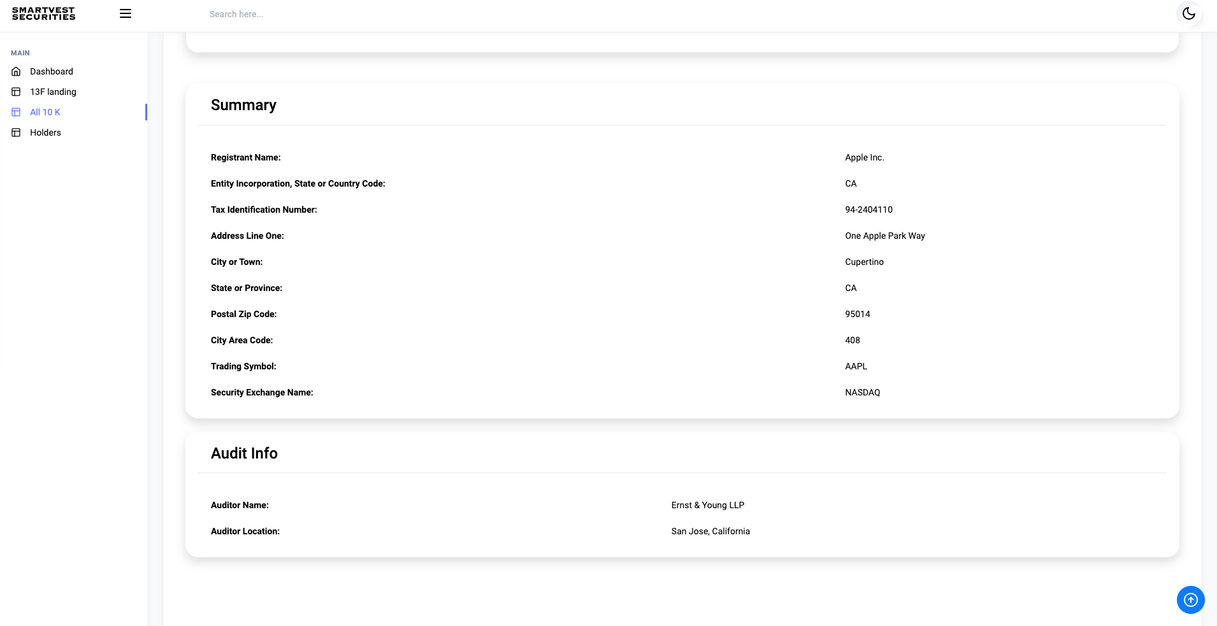The image size is (1217, 626).
Task: Select the Cupertino city value
Action: [864, 262]
